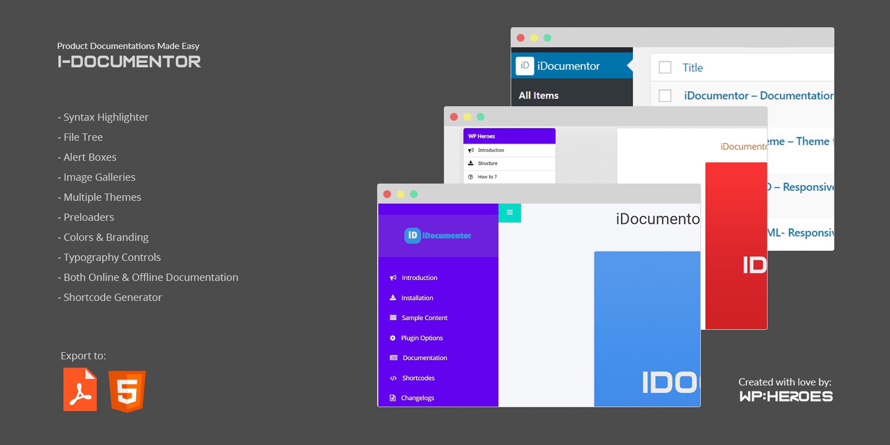Open the partially hidden 'me – Theme' link

point(800,141)
